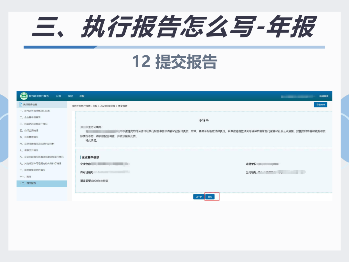Click the 审批单位 label
349x262 pixels.
(251, 164)
